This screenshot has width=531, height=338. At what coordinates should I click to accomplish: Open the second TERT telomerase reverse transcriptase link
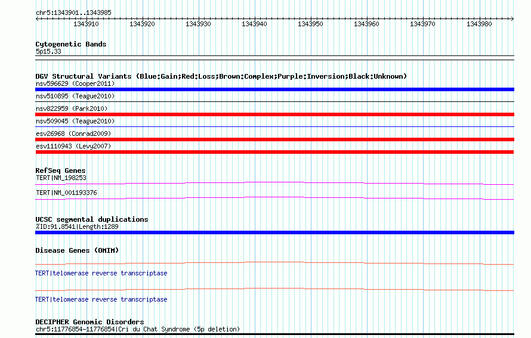(x=101, y=299)
